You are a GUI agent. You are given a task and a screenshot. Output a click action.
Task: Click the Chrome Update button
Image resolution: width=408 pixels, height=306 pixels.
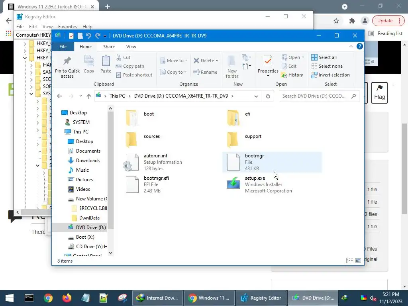click(x=388, y=21)
